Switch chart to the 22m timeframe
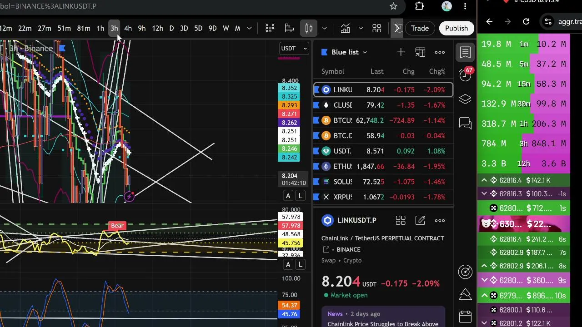 click(25, 28)
